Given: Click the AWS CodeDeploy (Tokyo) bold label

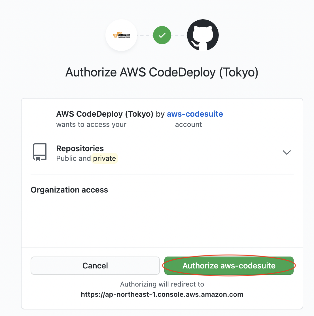Looking at the screenshot, I should pos(104,114).
